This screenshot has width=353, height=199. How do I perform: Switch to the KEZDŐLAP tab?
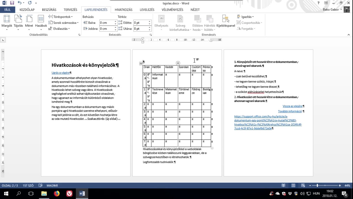coord(27,9)
